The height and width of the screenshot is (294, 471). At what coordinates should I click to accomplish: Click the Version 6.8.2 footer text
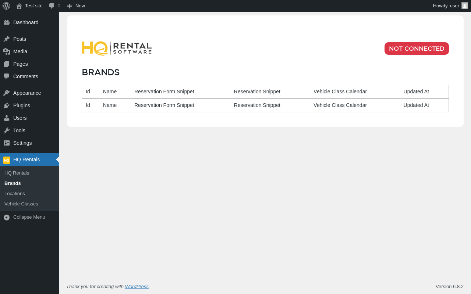(x=450, y=286)
